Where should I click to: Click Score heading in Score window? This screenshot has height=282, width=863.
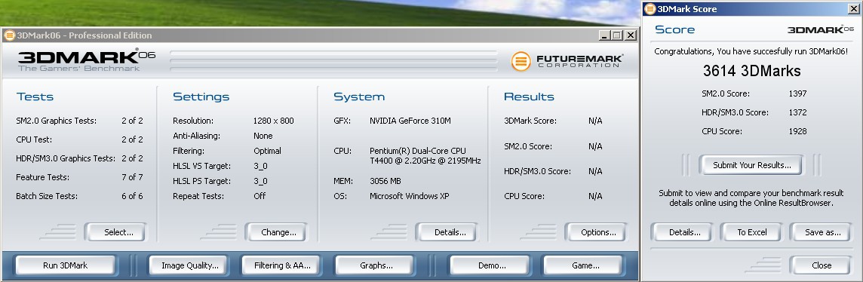click(674, 29)
